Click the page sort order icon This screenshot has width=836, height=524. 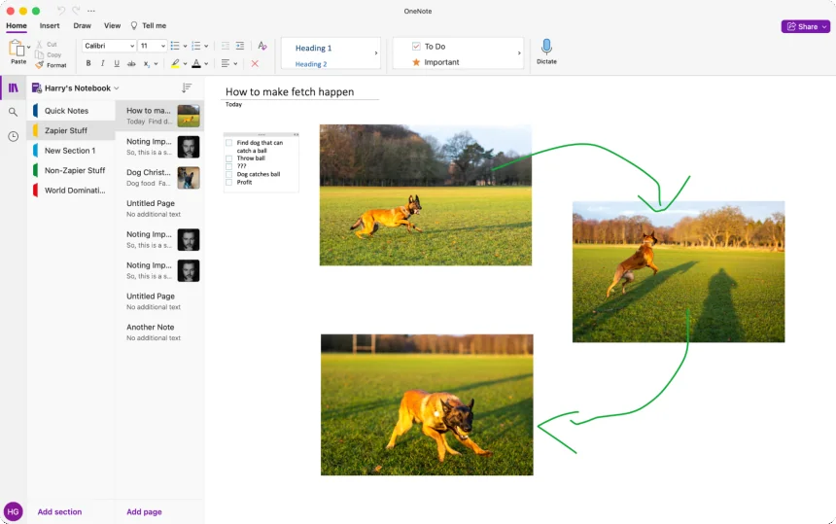pos(187,87)
